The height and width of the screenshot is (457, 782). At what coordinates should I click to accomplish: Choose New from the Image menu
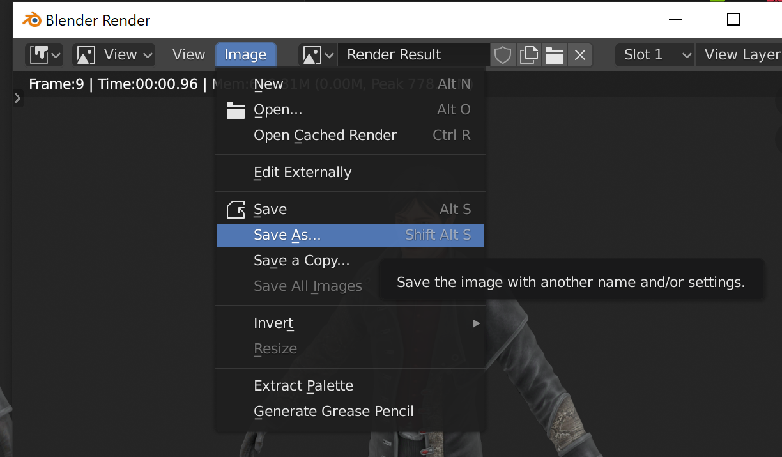point(350,84)
